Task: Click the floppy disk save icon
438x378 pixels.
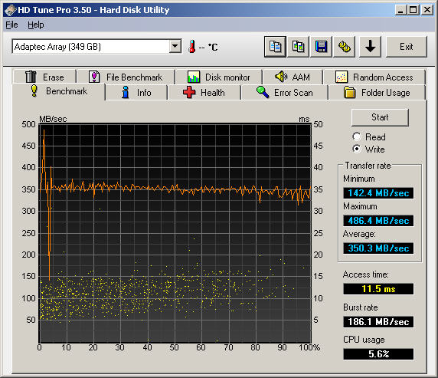Action: point(322,47)
